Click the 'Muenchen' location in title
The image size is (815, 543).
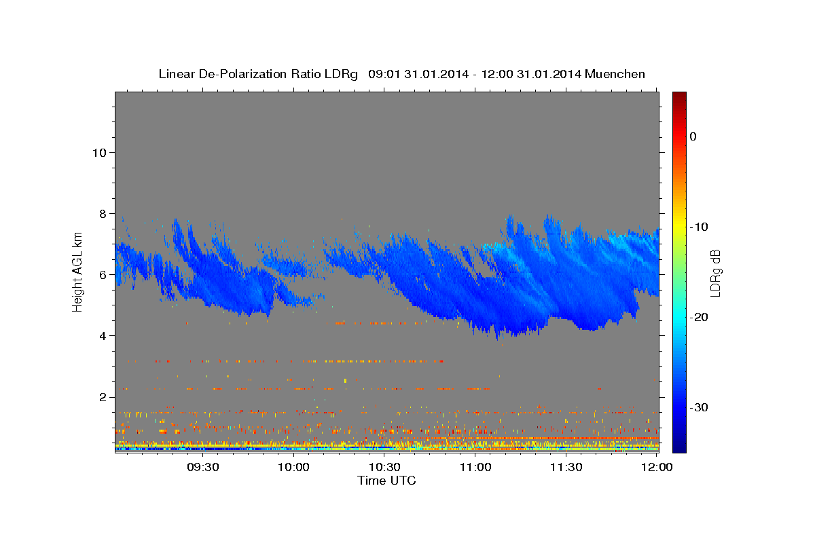pyautogui.click(x=617, y=74)
